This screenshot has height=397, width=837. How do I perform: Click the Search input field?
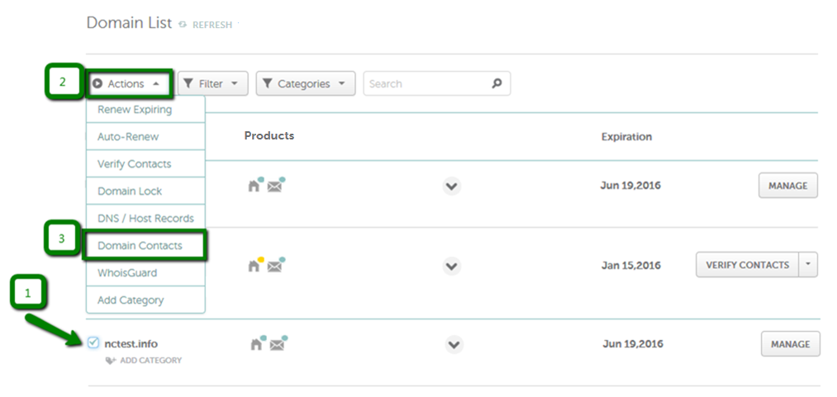[427, 83]
